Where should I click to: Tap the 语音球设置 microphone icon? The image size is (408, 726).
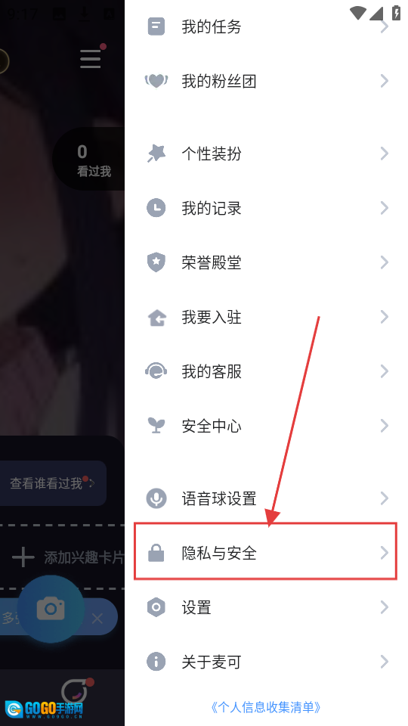156,498
